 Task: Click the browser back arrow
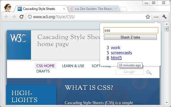(x=6, y=17)
